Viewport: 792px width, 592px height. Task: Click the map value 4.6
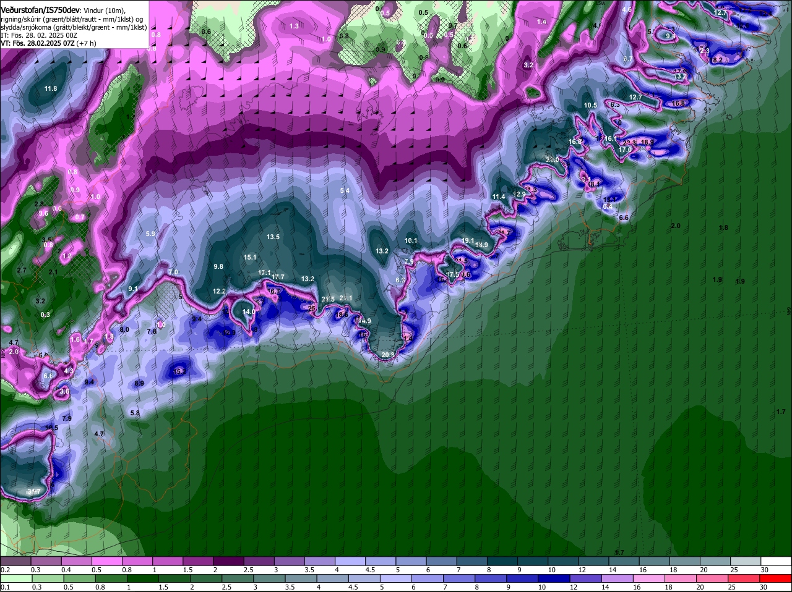click(627, 9)
